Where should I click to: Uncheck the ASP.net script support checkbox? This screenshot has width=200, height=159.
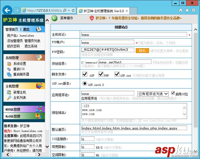click(x=117, y=74)
